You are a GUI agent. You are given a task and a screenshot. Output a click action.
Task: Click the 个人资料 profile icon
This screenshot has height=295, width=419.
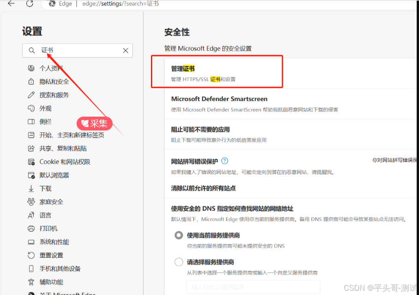(x=31, y=68)
